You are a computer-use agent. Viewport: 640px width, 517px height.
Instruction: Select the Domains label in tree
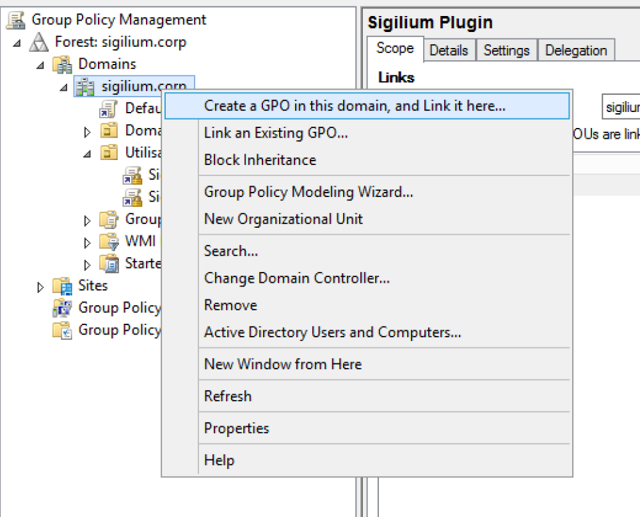pyautogui.click(x=107, y=64)
